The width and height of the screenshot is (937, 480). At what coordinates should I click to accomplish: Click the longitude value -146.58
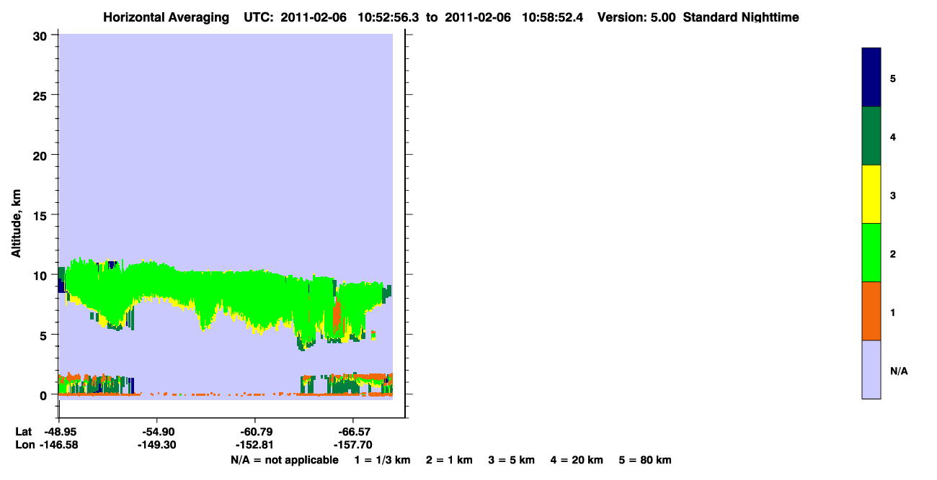click(59, 445)
